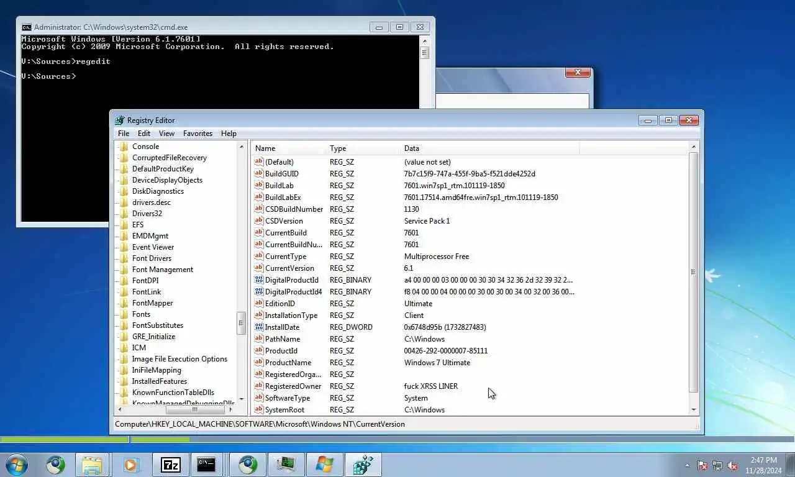Image resolution: width=795 pixels, height=477 pixels.
Task: Click the volume icon in system tray
Action: click(x=733, y=465)
